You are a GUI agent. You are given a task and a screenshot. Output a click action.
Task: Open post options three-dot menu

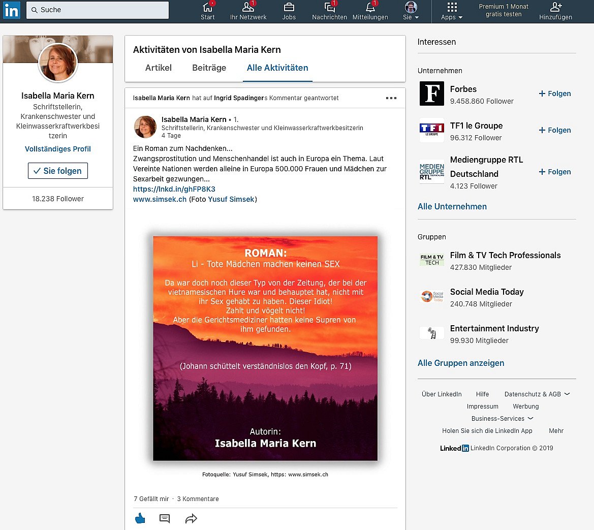[x=391, y=98]
